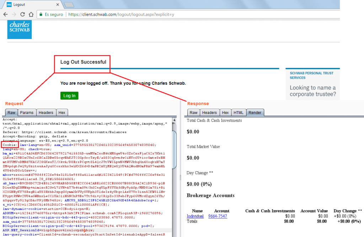The image size is (364, 237).
Task: Open the Request Hex tab
Action: (x=62, y=112)
